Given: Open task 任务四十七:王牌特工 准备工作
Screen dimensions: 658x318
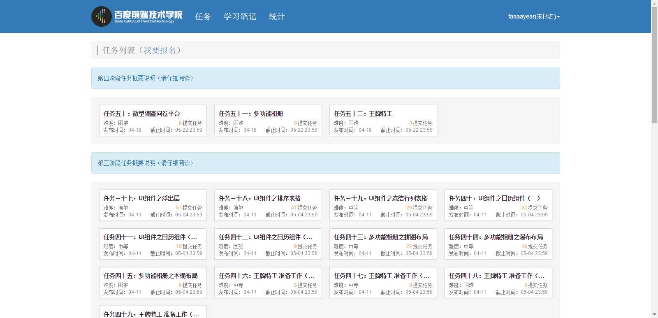Looking at the screenshot, I should tap(382, 276).
